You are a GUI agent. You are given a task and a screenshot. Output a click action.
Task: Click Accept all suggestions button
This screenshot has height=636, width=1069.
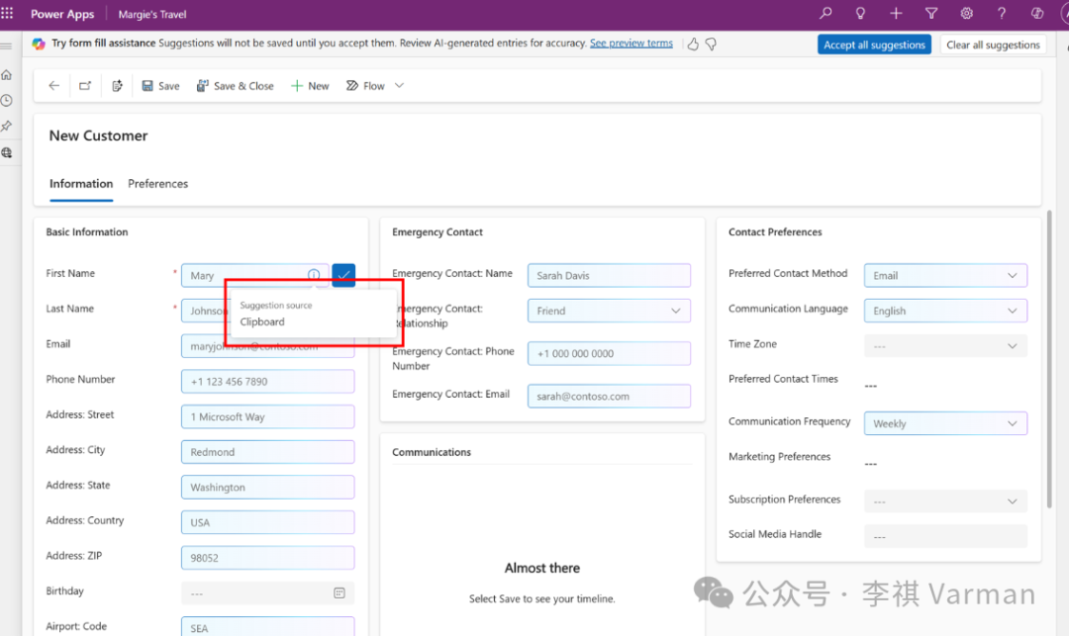(x=874, y=45)
